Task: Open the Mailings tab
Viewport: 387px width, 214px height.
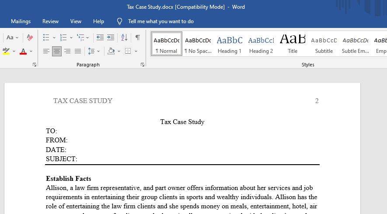Action: [x=21, y=21]
